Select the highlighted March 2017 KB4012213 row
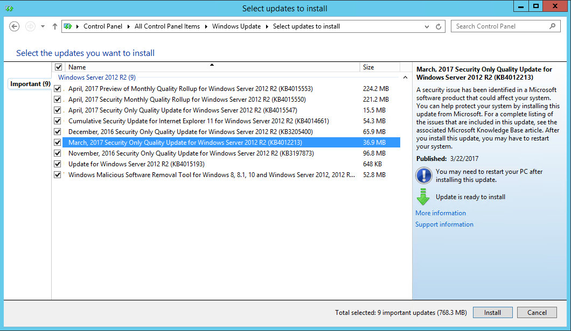 pyautogui.click(x=231, y=143)
